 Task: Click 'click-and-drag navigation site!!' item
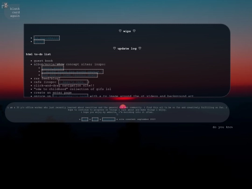pyautogui.click(x=64, y=86)
